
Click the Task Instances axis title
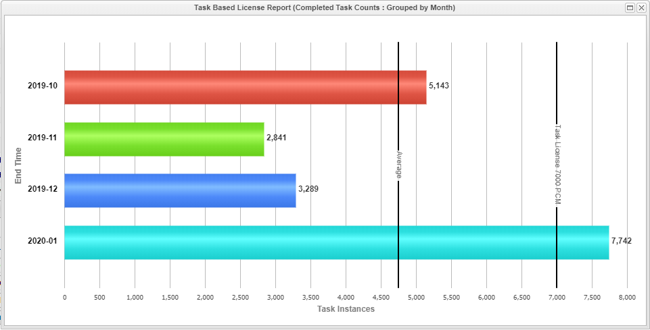346,309
